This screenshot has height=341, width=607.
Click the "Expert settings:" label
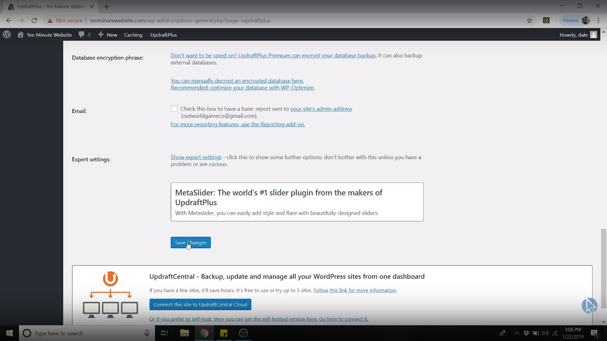coord(91,160)
